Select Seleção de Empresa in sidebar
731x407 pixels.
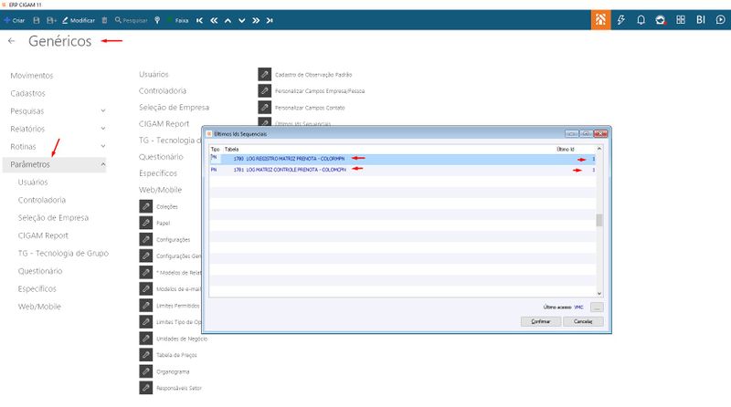click(x=53, y=217)
